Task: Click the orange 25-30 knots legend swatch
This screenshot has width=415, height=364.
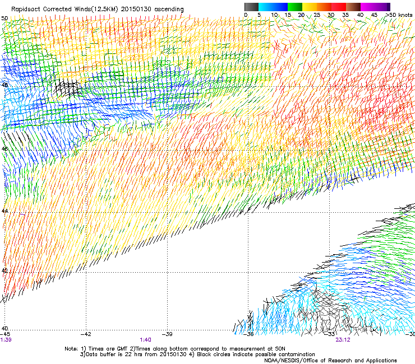Action: click(x=324, y=7)
